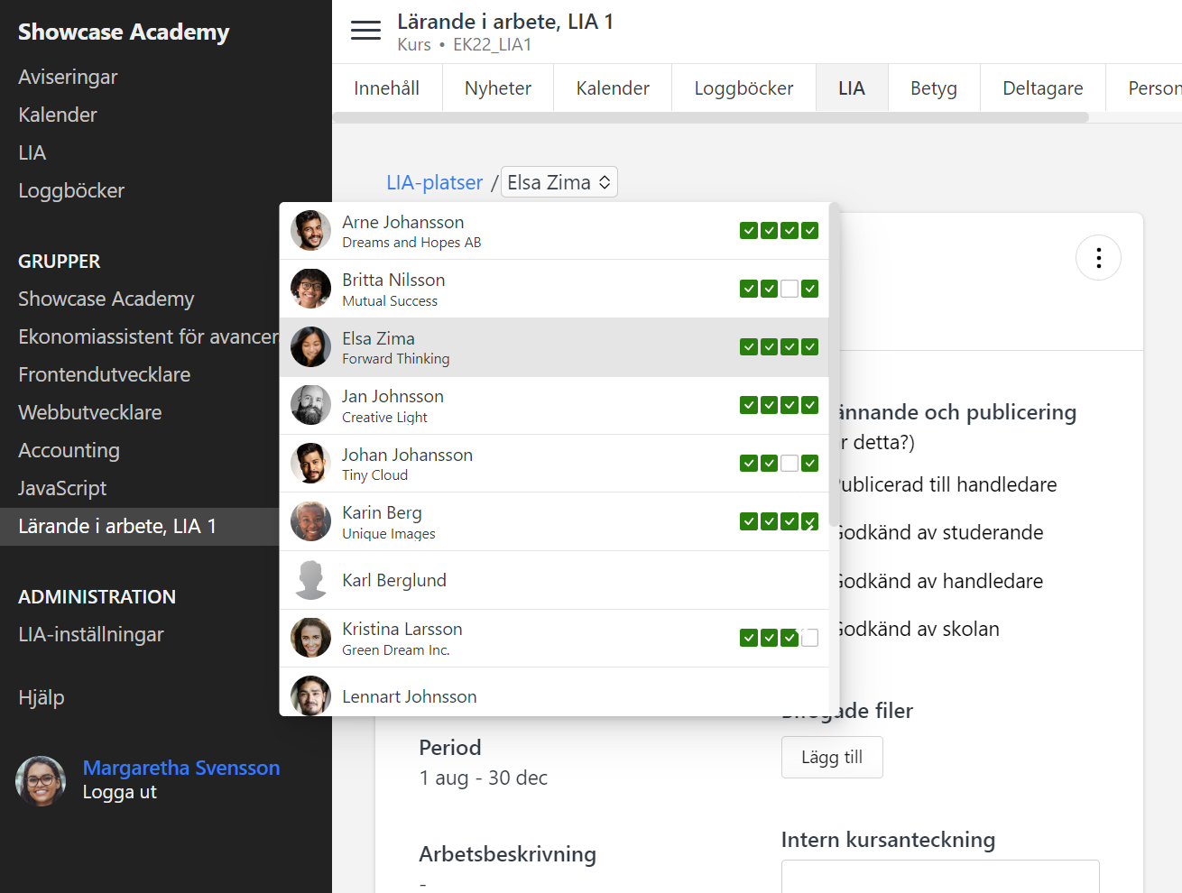Viewport: 1182px width, 893px height.
Task: Open the Elsa Zima student selector dropdown
Action: click(x=559, y=181)
